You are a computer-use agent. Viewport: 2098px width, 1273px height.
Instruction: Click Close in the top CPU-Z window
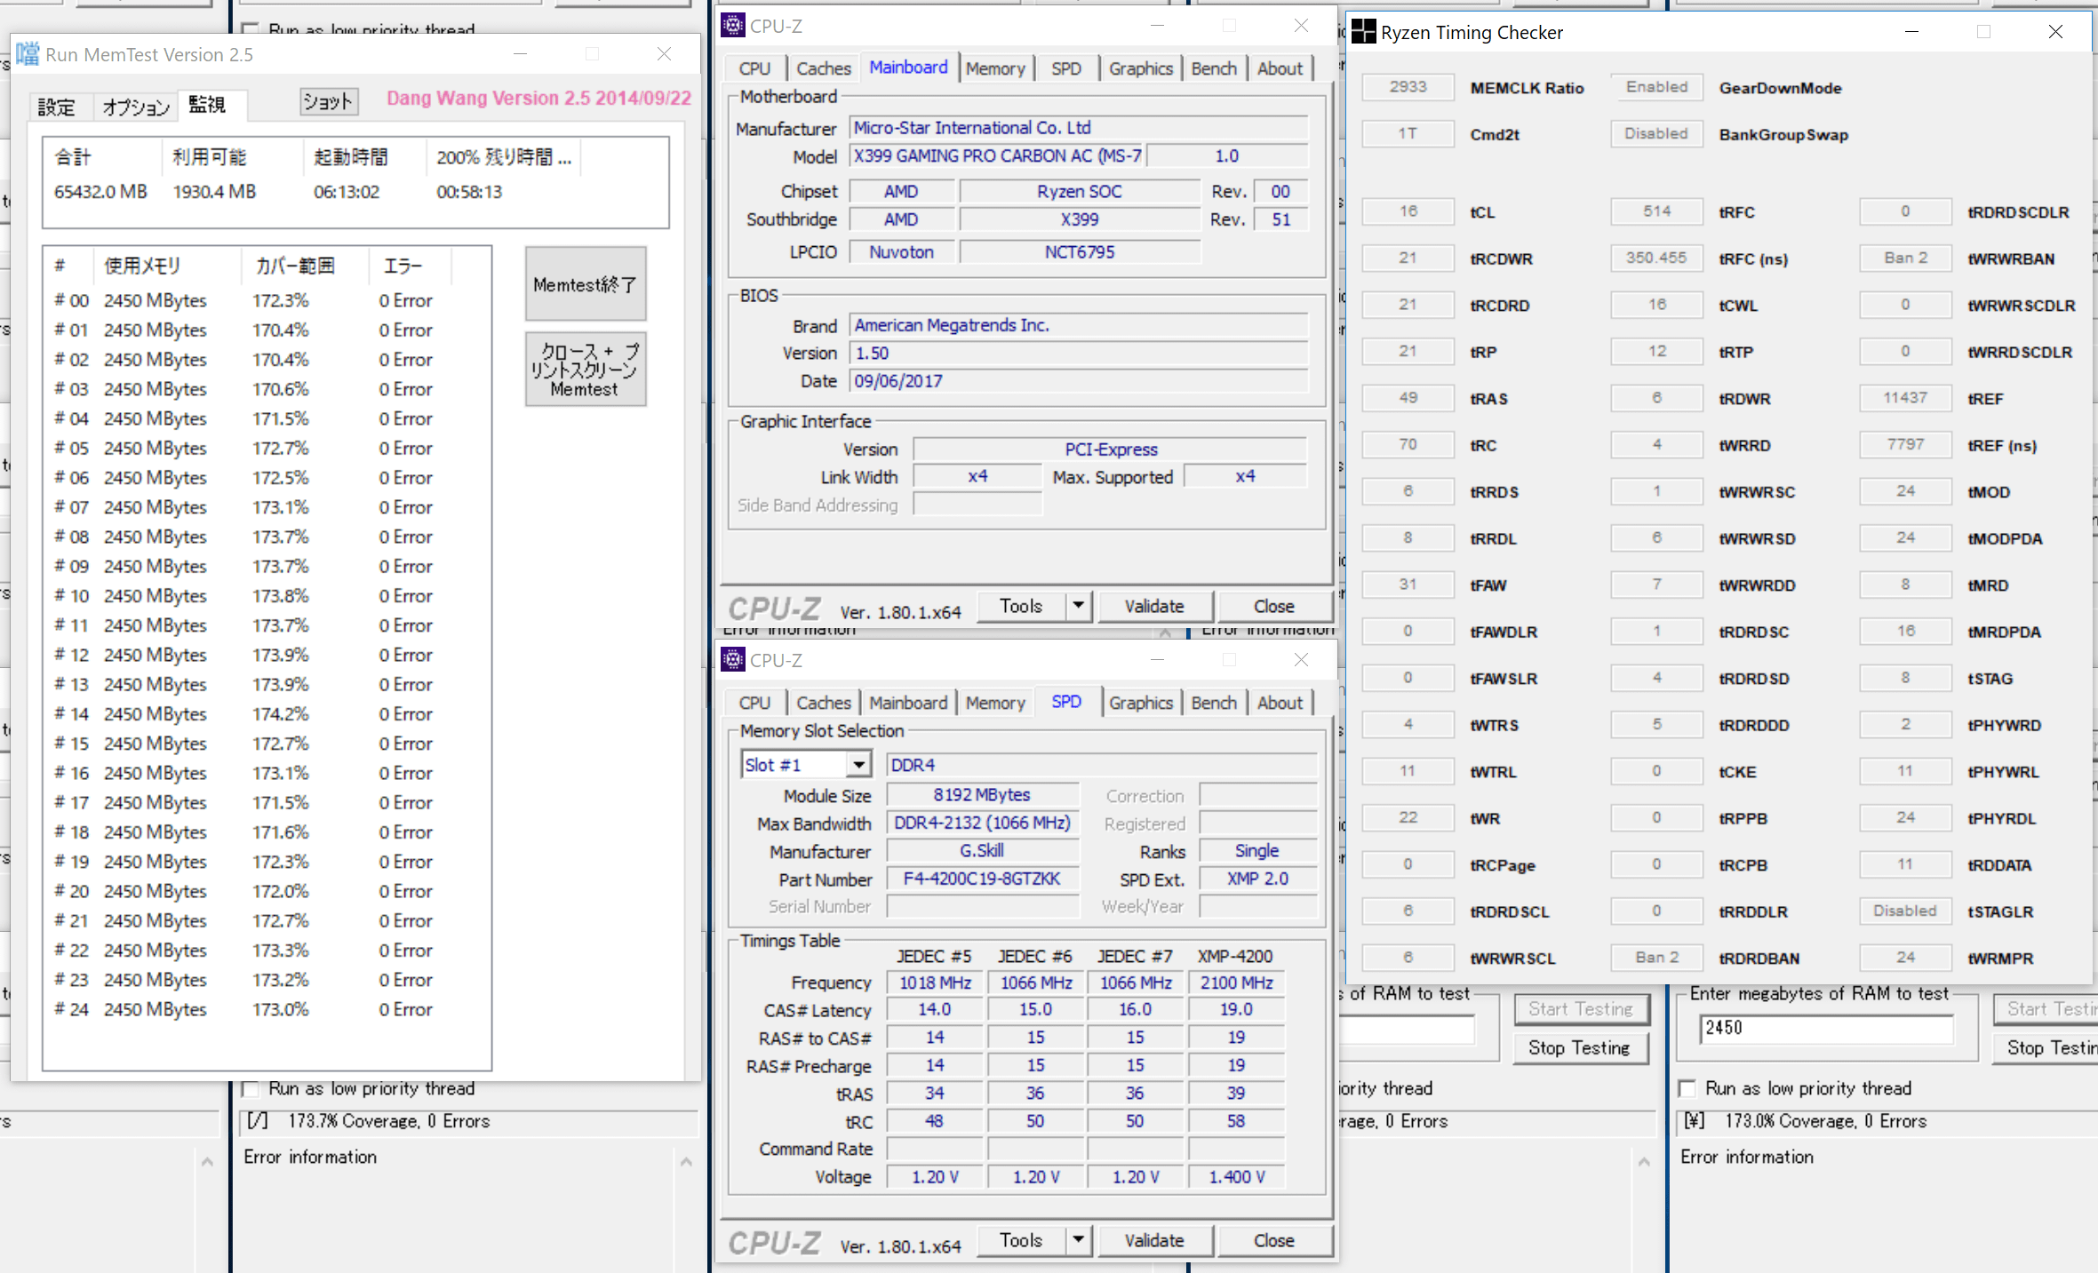click(1273, 606)
